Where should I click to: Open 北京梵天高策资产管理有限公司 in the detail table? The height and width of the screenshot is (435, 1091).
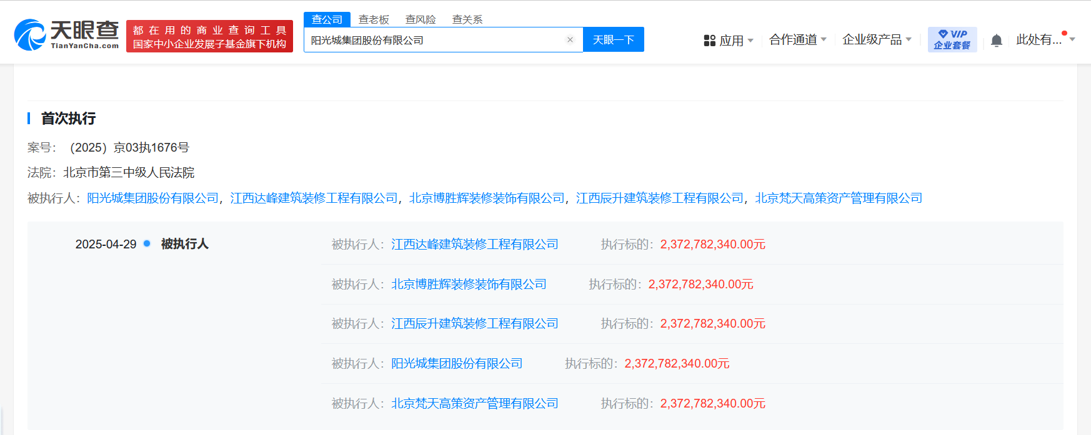475,403
